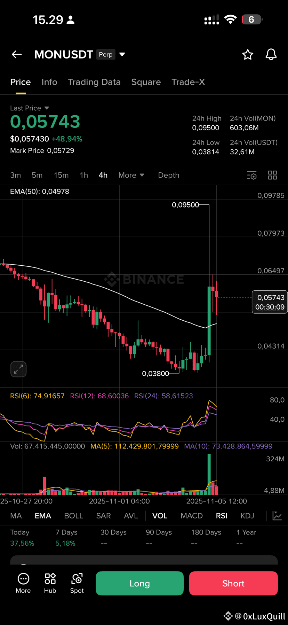
Task: Toggle the EMA indicator
Action: [x=43, y=516]
